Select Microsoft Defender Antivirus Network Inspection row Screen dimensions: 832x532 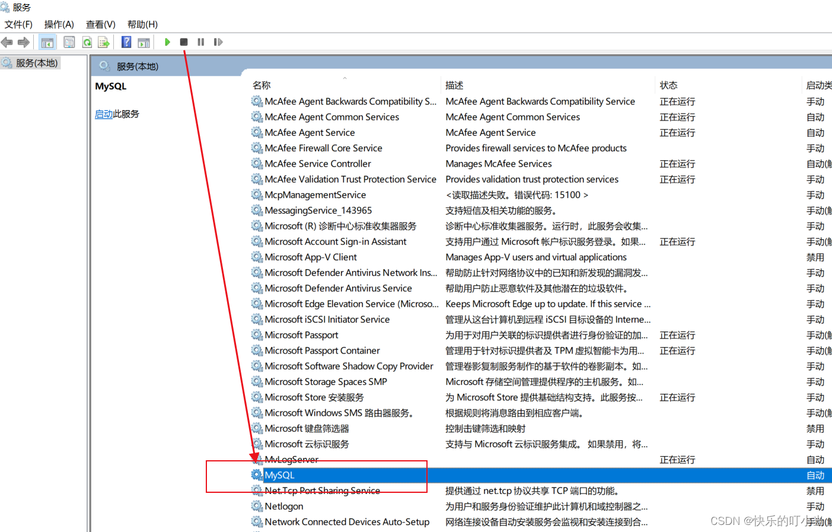(540, 273)
